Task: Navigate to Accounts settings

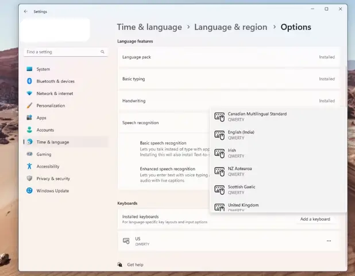Action: click(x=65, y=129)
